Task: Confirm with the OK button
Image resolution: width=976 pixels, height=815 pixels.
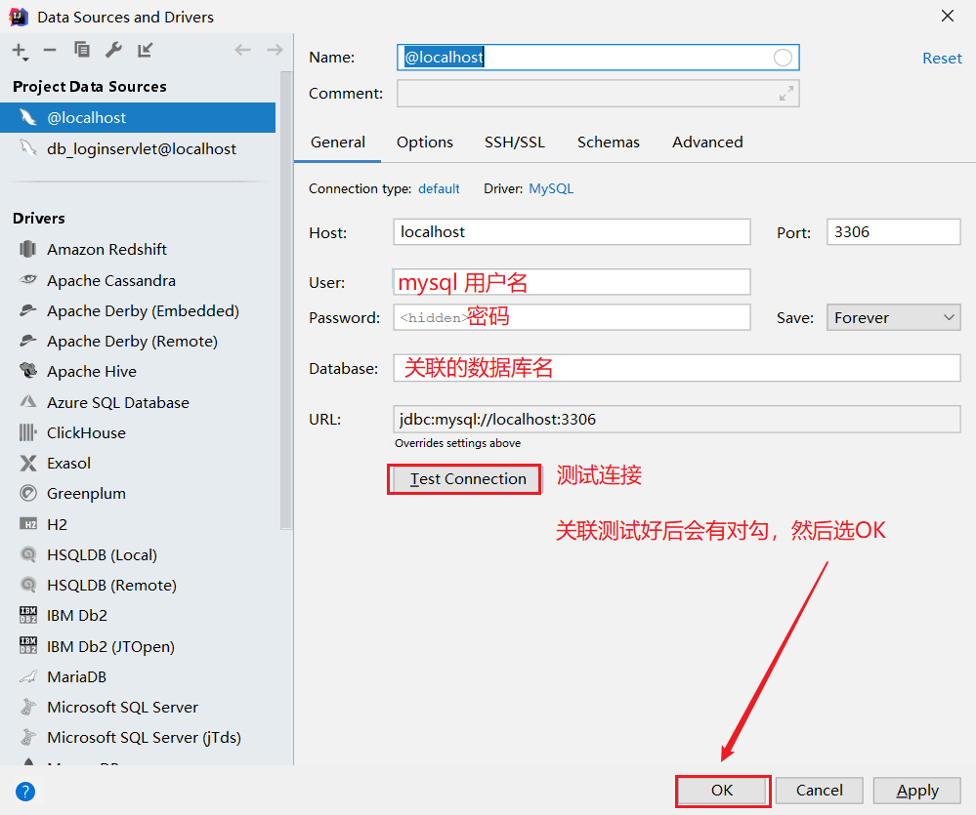Action: coord(722,791)
